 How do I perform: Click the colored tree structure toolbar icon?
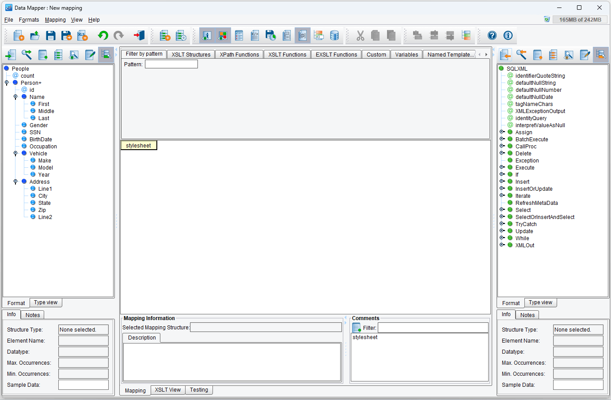tap(466, 35)
